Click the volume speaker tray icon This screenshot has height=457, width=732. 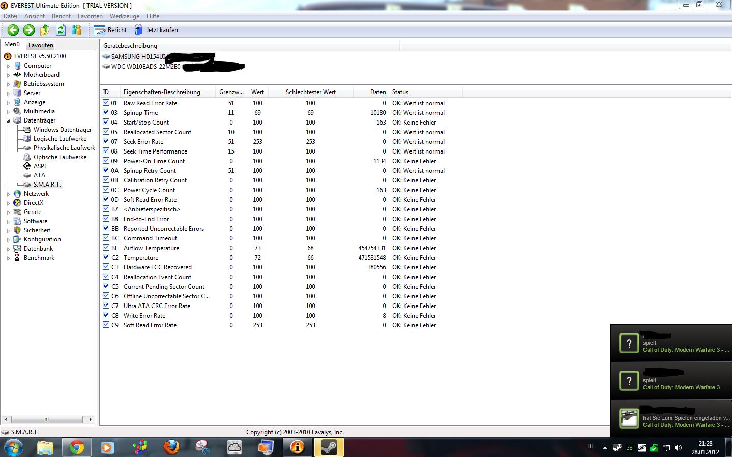(678, 448)
